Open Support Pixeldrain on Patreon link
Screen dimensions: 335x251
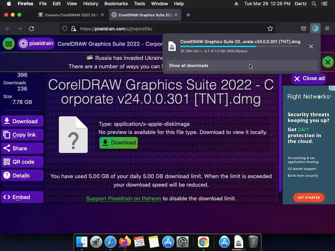123,198
